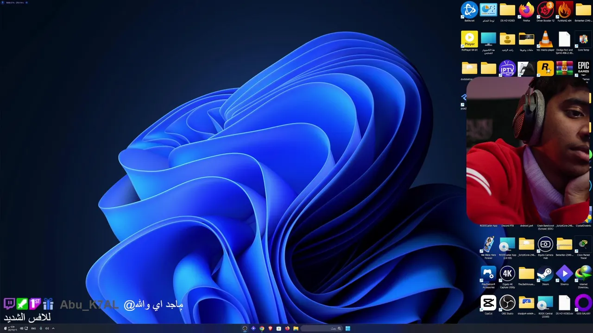Launch the OBS Studio desktop shortcut
The width and height of the screenshot is (593, 333).
coord(507,306)
